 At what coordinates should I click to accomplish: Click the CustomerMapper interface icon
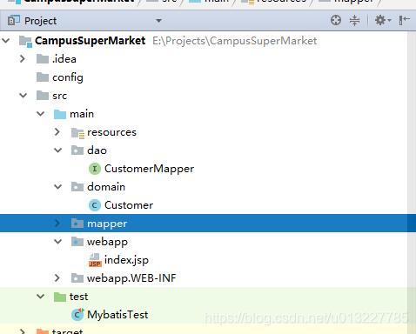pyautogui.click(x=94, y=169)
